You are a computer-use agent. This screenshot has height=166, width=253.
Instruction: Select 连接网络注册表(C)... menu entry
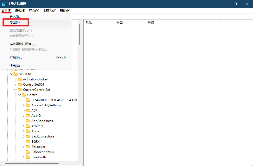24,44
